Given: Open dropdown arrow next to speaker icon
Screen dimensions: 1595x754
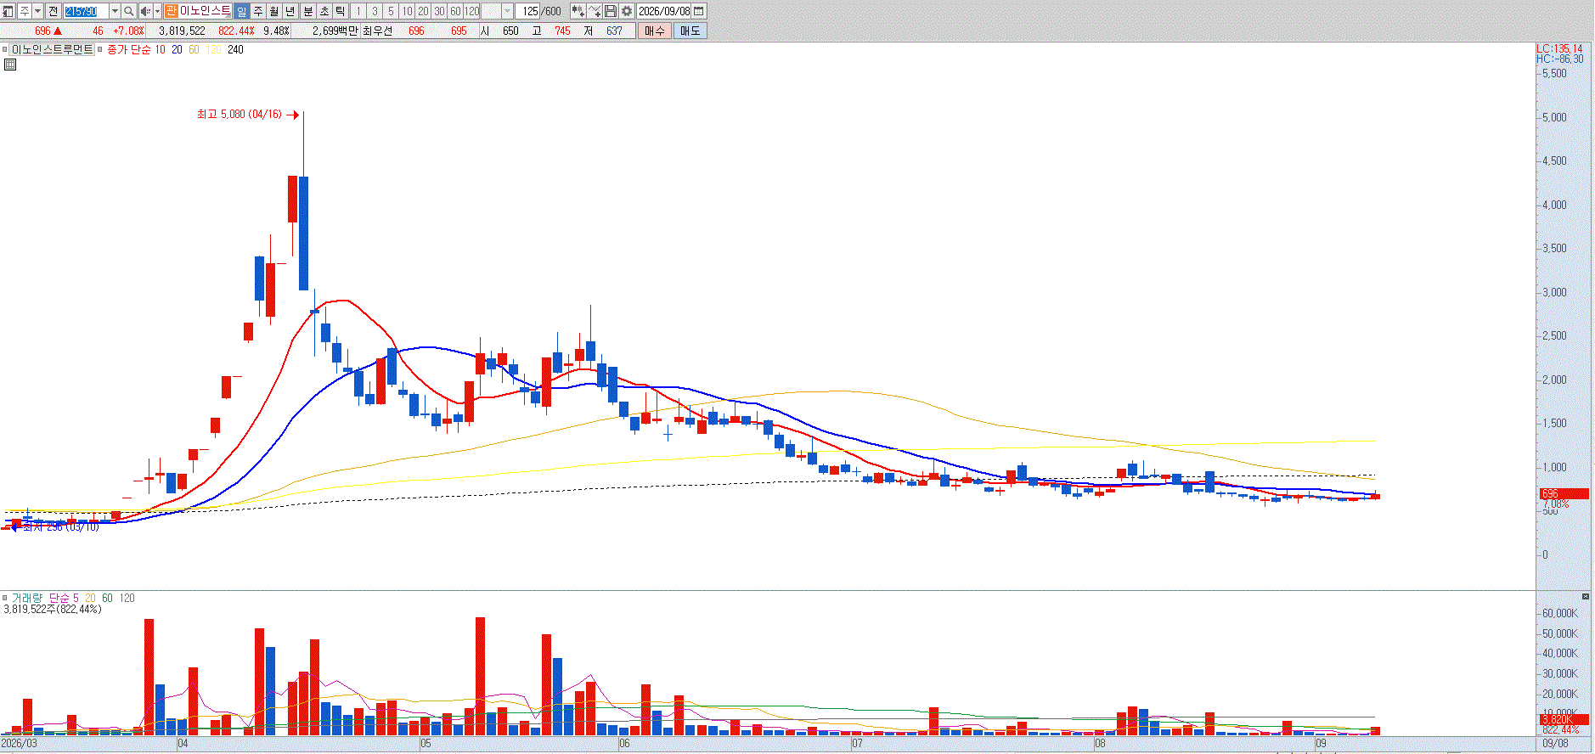Looking at the screenshot, I should click(157, 11).
